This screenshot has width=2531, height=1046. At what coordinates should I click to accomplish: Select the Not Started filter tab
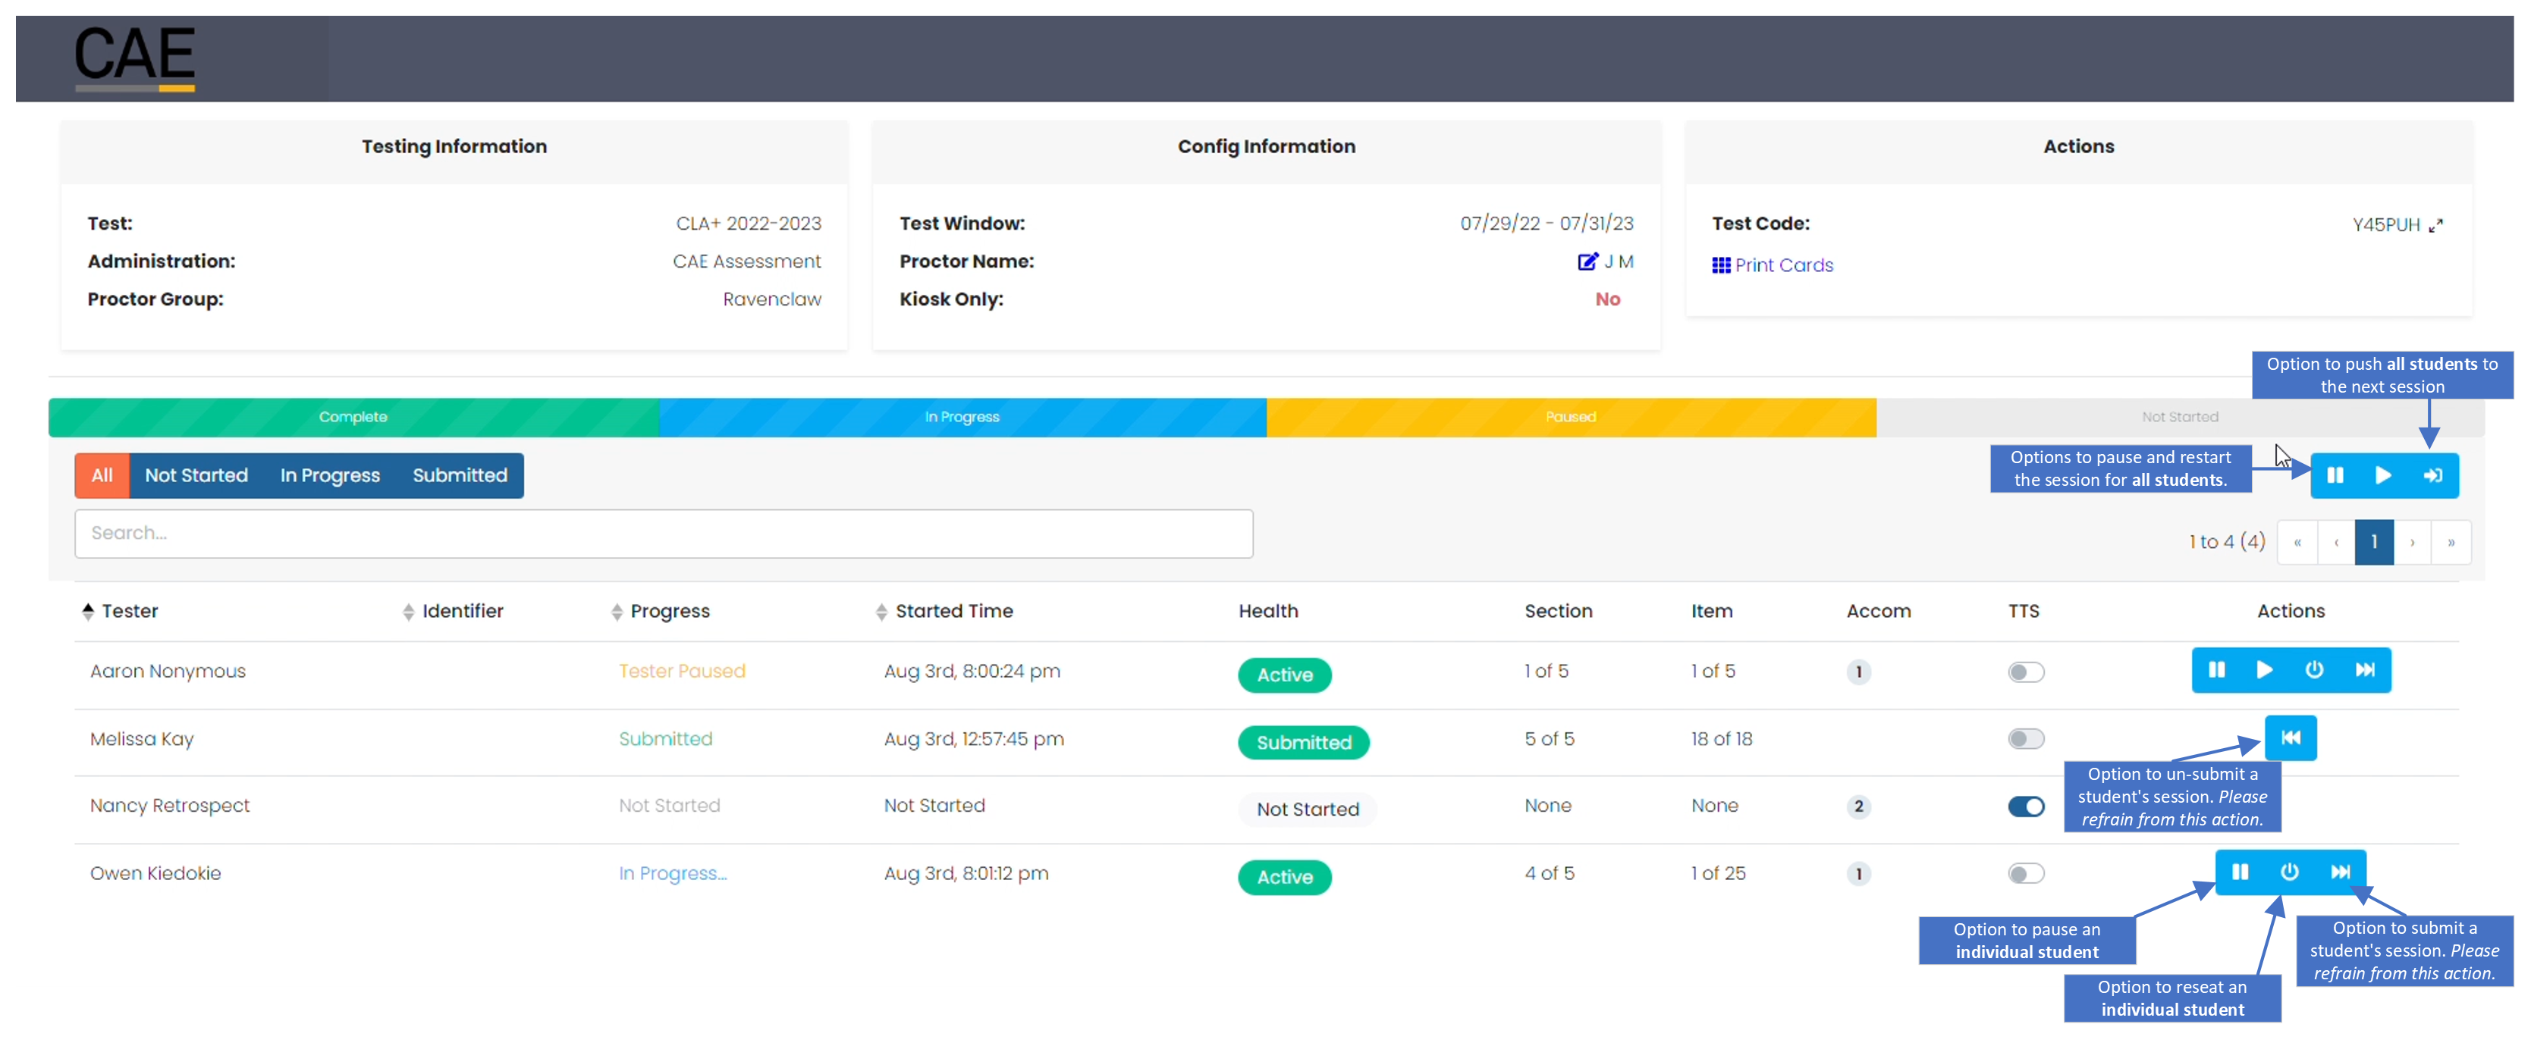coord(197,474)
